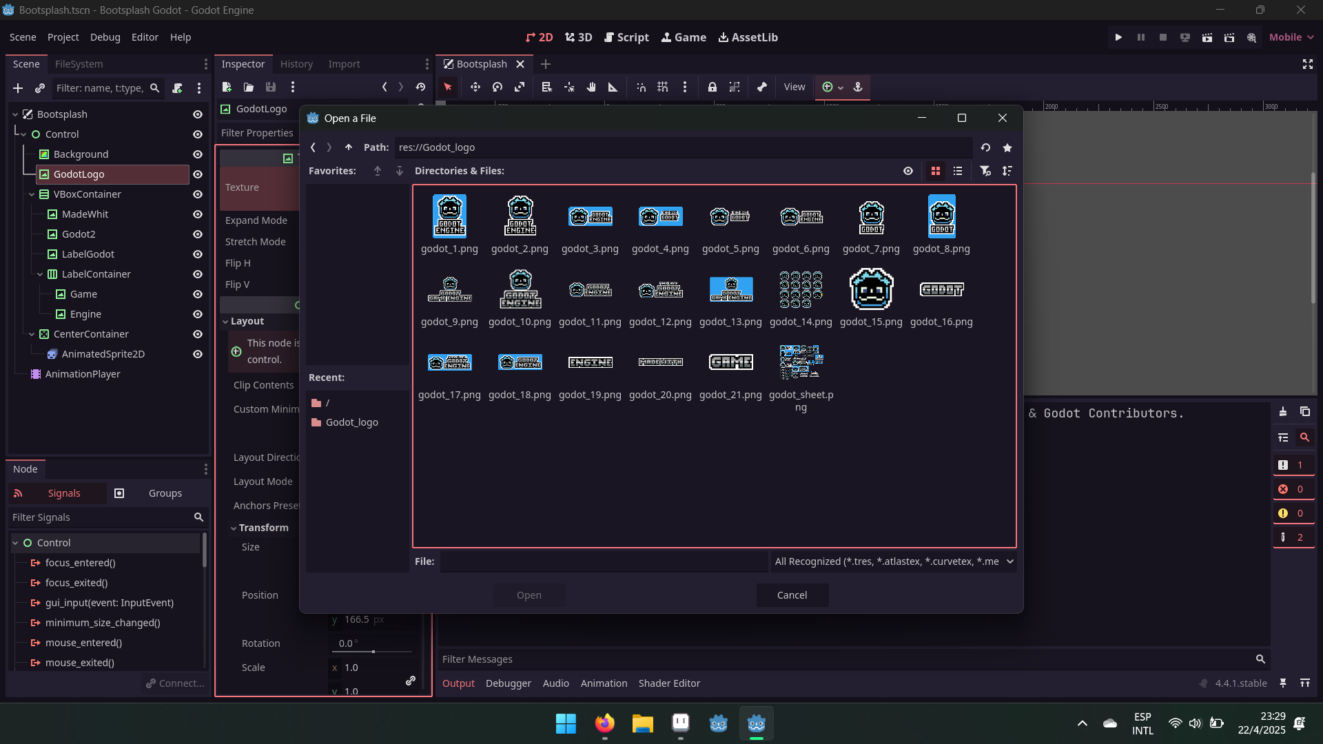Collapse the VBoxContainer tree node
Screen dimensions: 1323x744
32,194
